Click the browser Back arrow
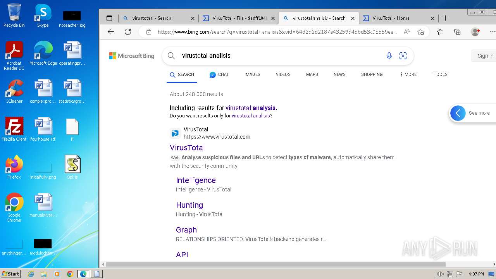 pyautogui.click(x=111, y=32)
